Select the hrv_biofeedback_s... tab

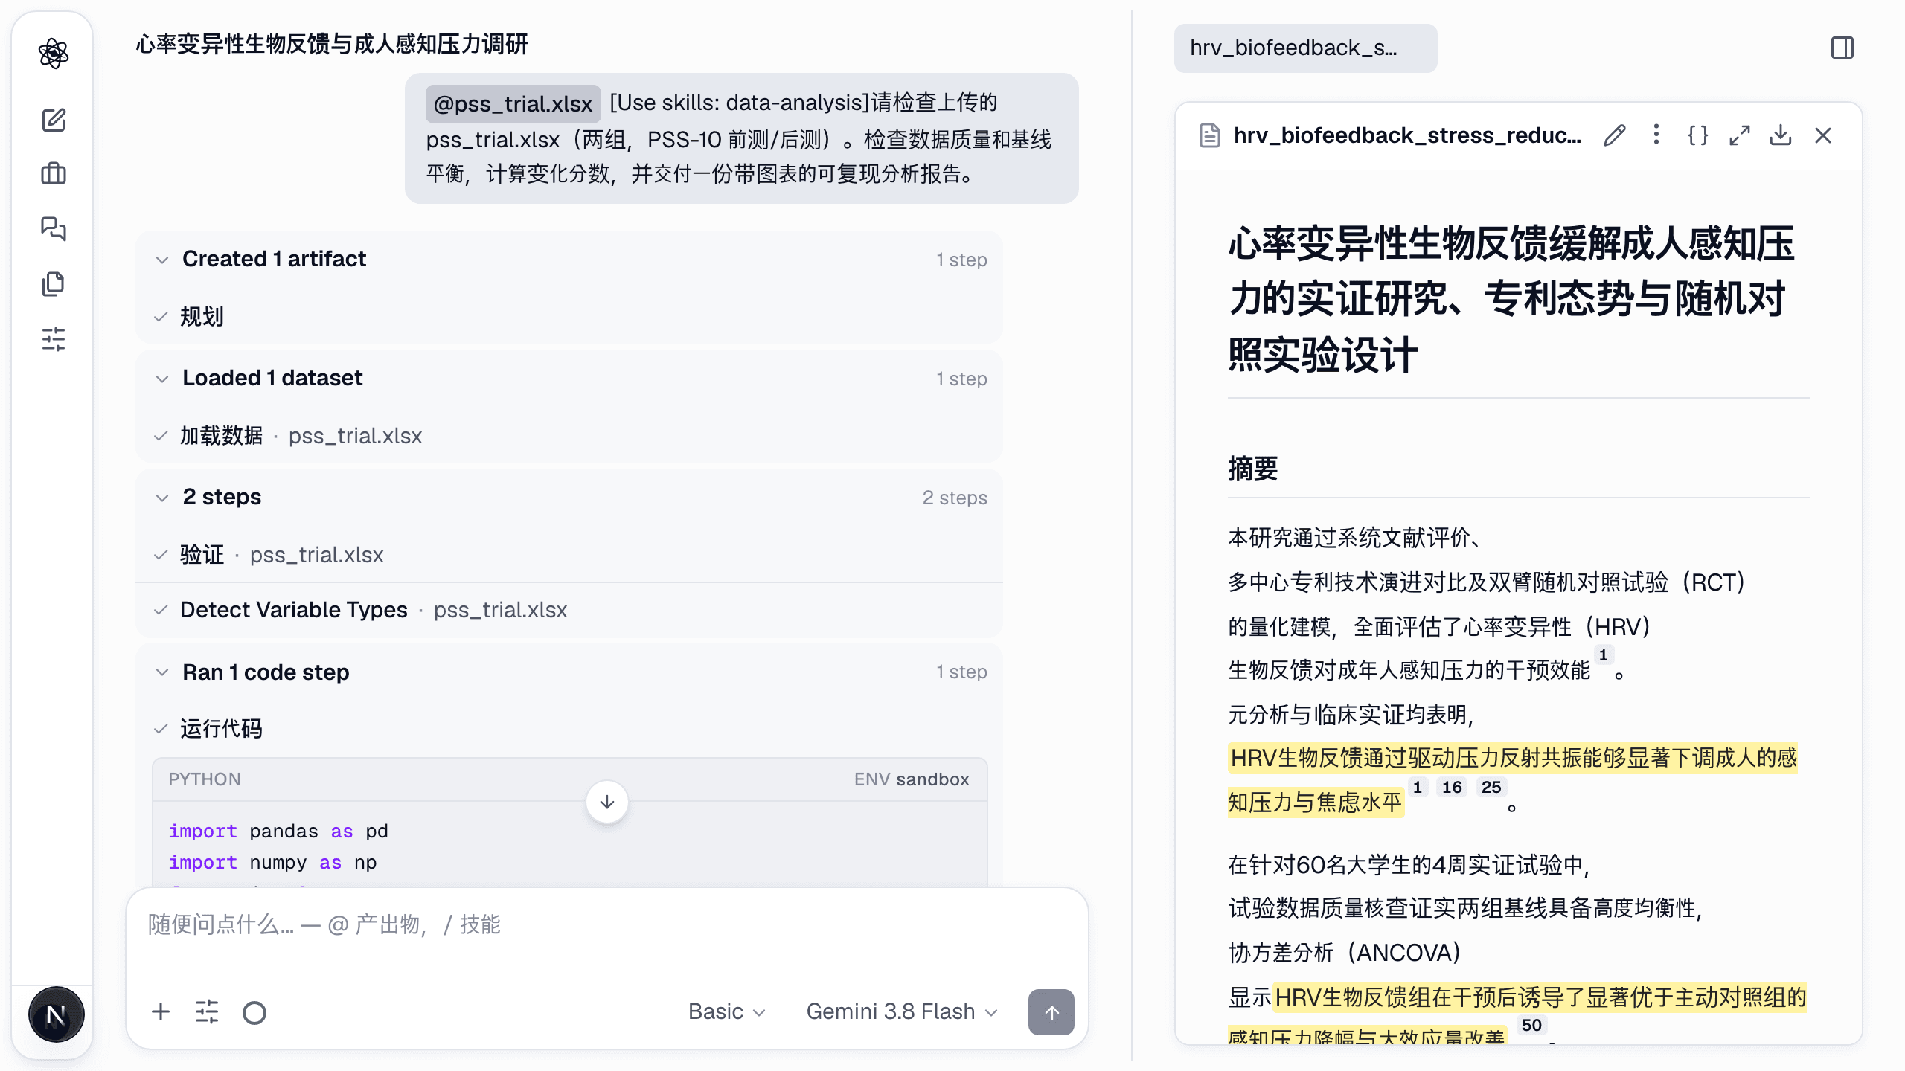pyautogui.click(x=1305, y=48)
